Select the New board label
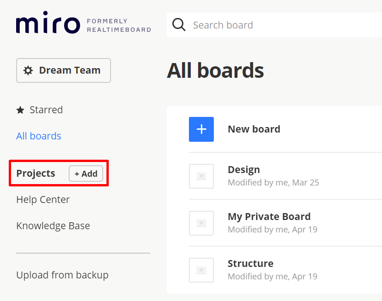 (x=254, y=129)
